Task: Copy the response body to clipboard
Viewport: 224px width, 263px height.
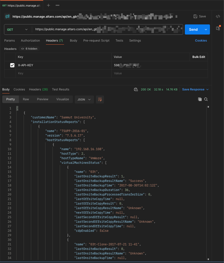Action: [200, 99]
